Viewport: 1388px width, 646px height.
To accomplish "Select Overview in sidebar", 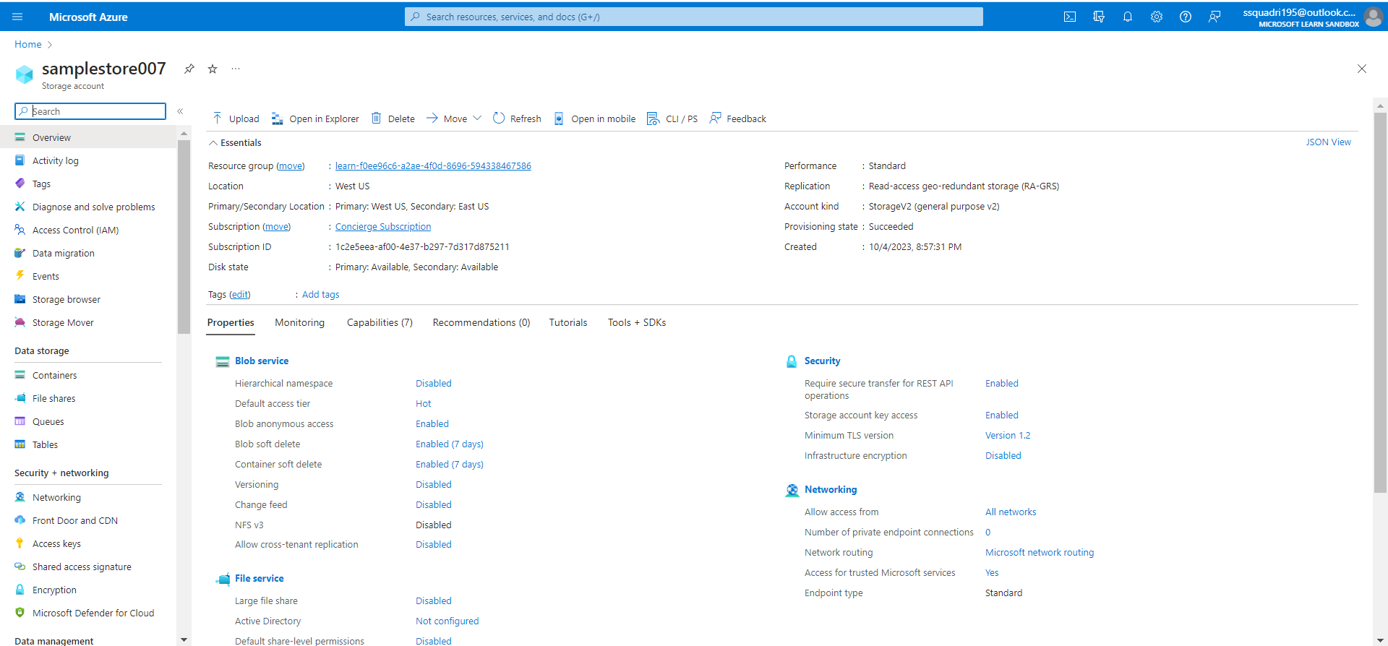I will coord(88,137).
